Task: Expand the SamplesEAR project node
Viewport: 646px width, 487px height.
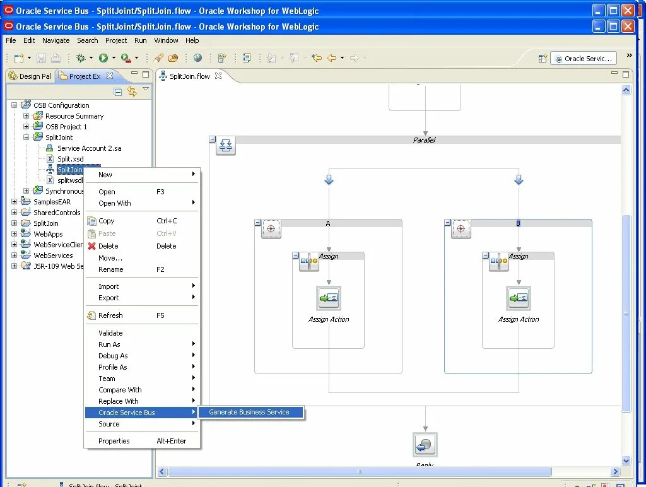Action: click(14, 201)
